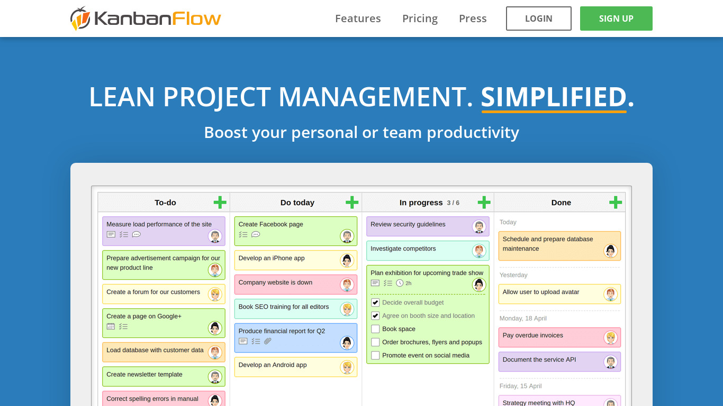Click avatar on Prepare advertisement campaign card
The height and width of the screenshot is (406, 723).
[x=215, y=270]
